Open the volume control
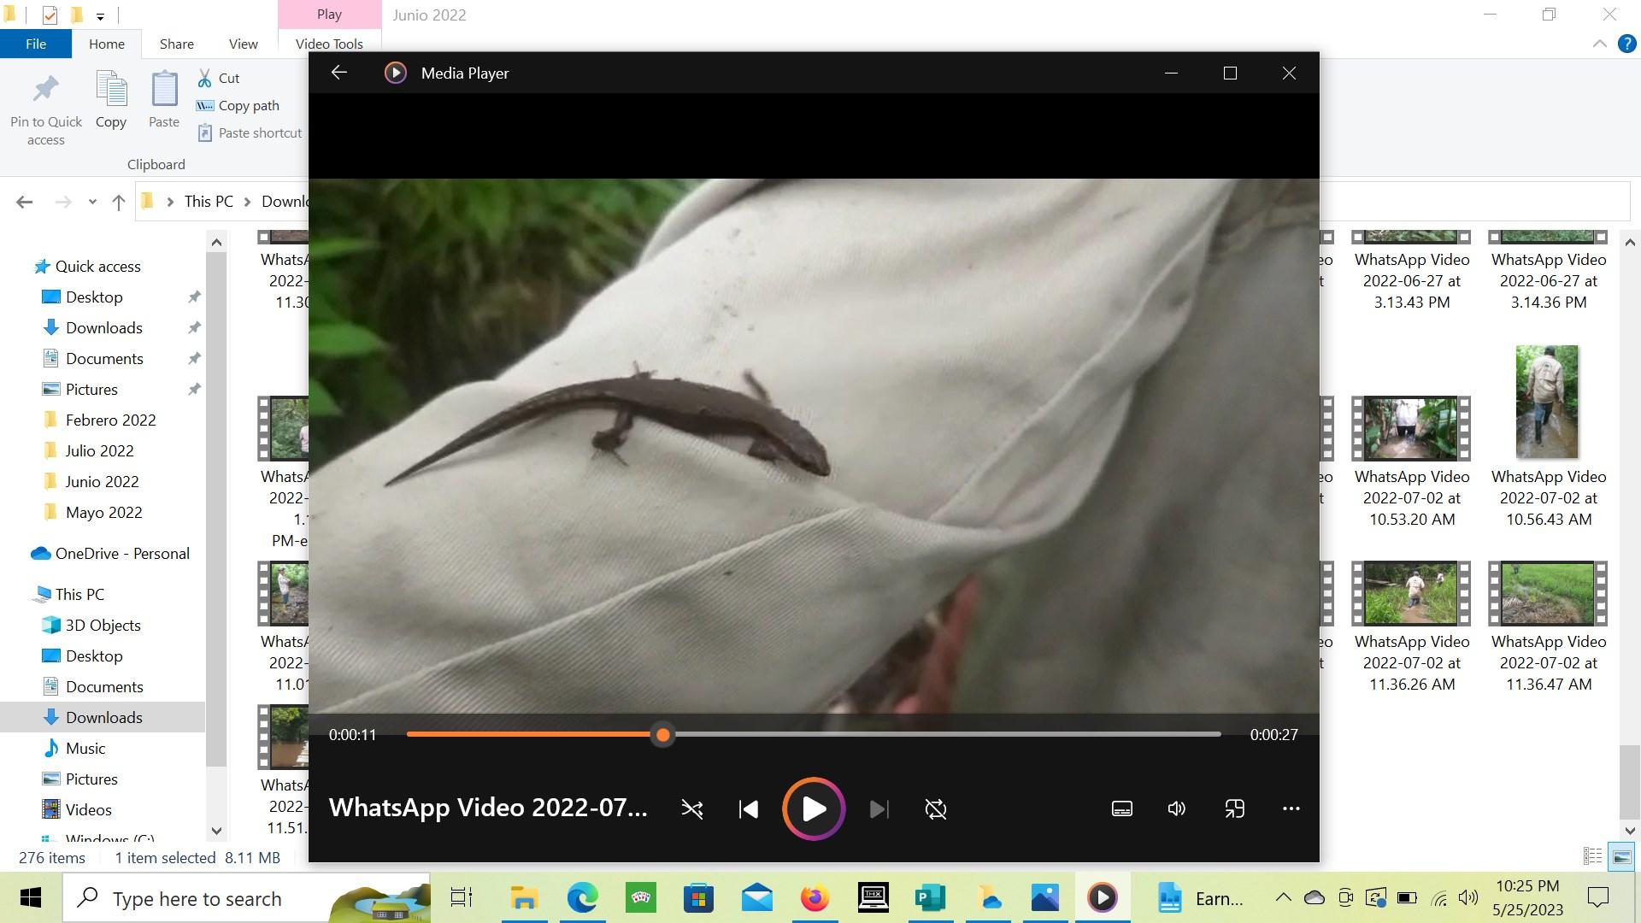 coord(1177,808)
